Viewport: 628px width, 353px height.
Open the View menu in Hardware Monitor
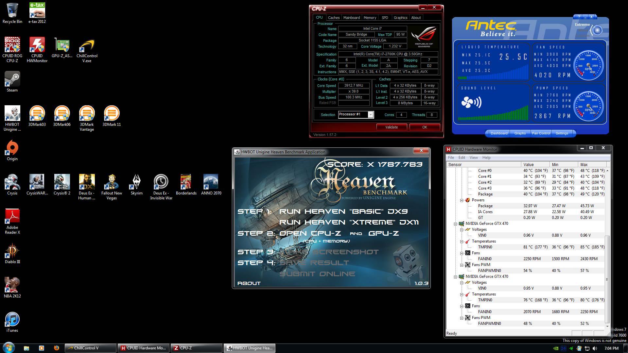pyautogui.click(x=474, y=158)
